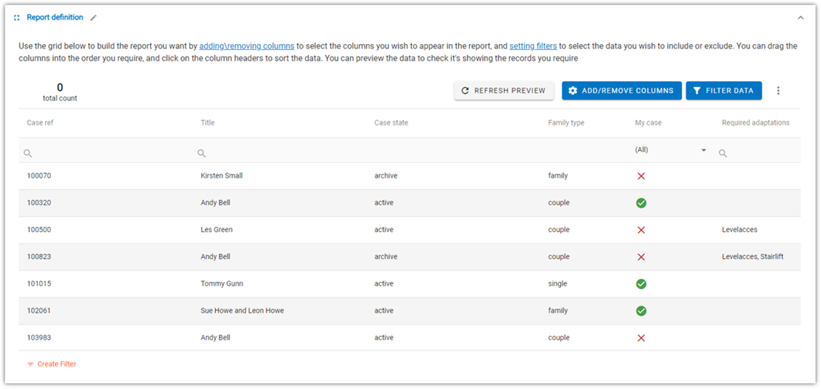This screenshot has width=822, height=389.
Task: Click the Case ref column header
Action: point(41,123)
